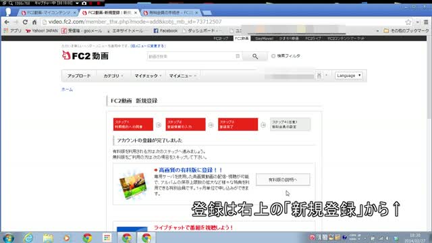Open the 受信箱 - gooメール bookmark
The height and width of the screenshot is (243, 432).
click(x=82, y=30)
